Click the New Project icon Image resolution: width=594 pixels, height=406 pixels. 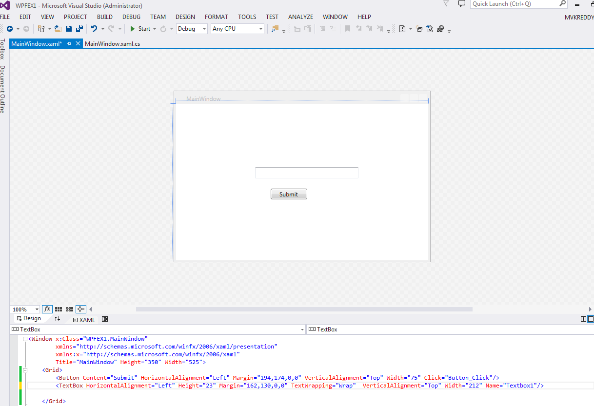click(41, 28)
